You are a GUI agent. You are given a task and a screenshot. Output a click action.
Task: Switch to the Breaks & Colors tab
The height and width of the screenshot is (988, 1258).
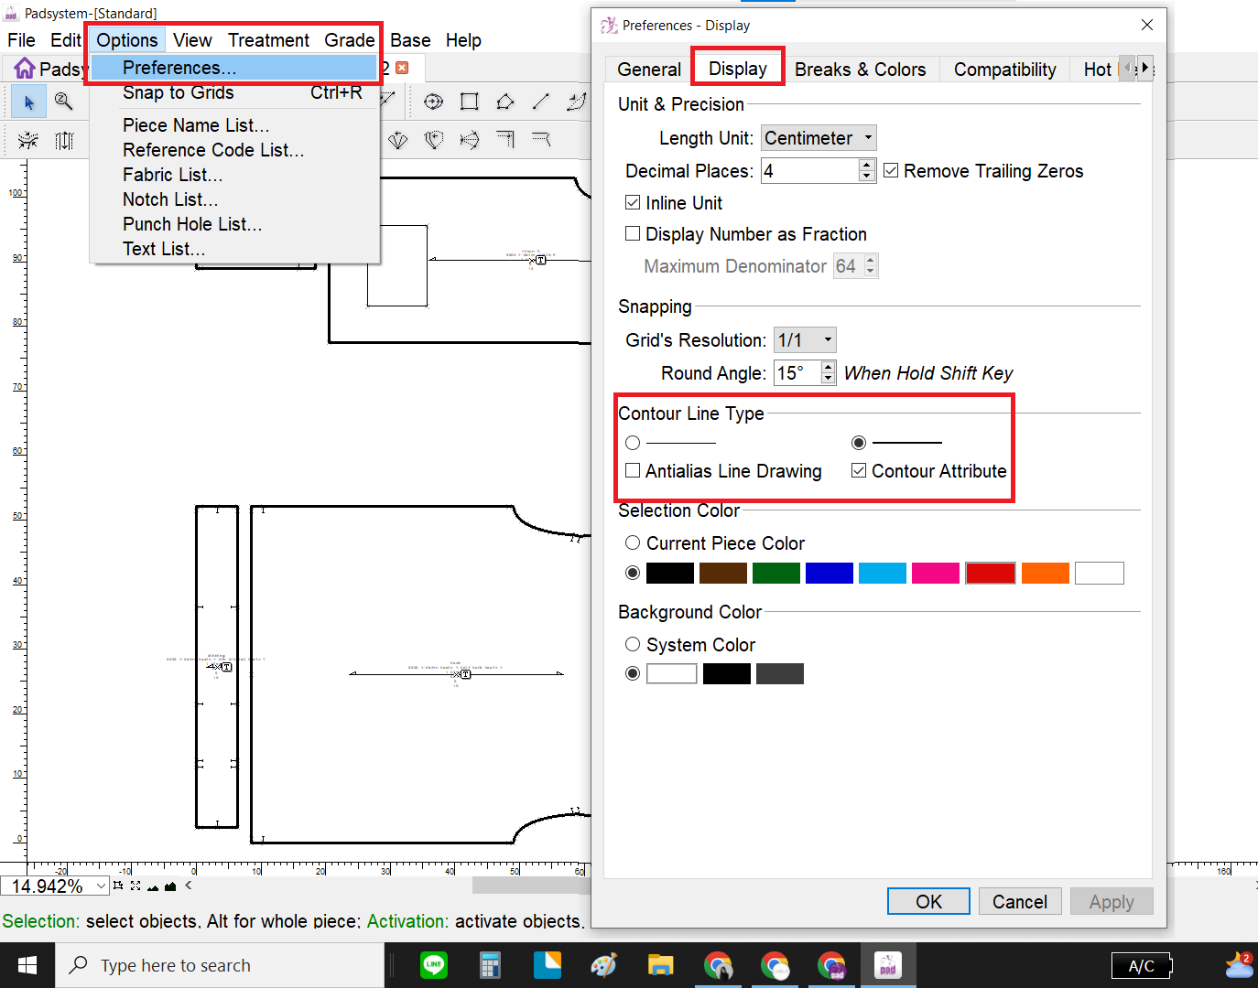[x=860, y=70]
